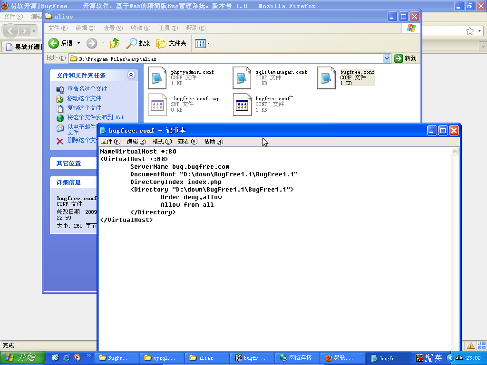Switch to the 网络连接 taskbar button

click(x=297, y=358)
